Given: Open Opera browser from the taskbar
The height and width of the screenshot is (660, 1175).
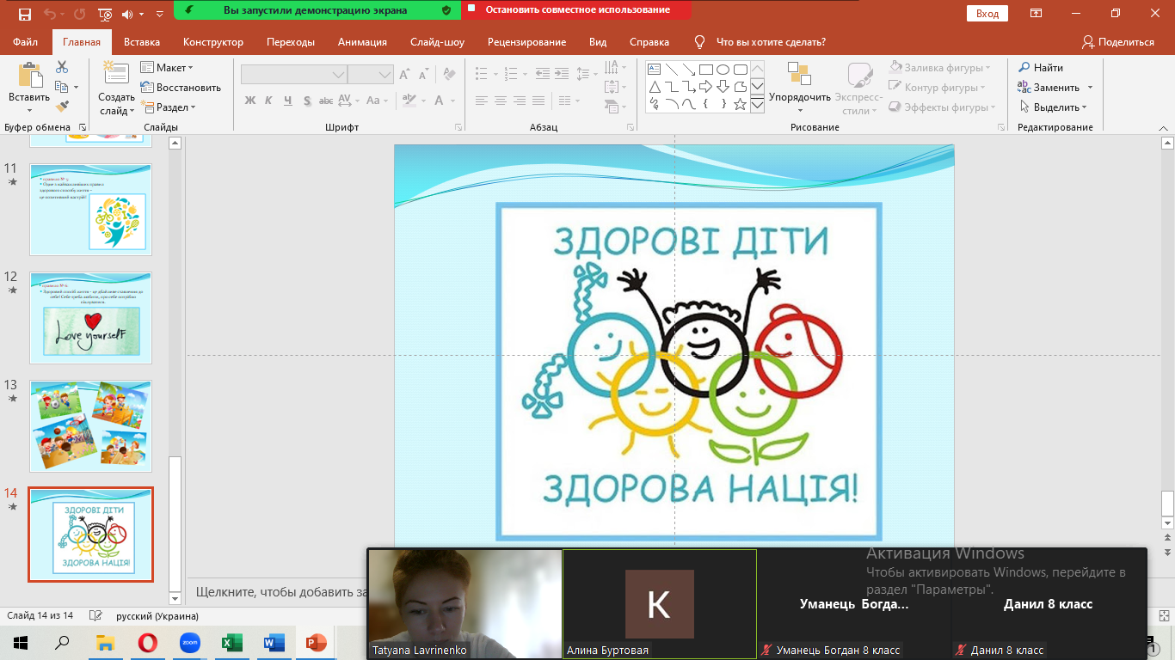Looking at the screenshot, I should click(x=148, y=642).
